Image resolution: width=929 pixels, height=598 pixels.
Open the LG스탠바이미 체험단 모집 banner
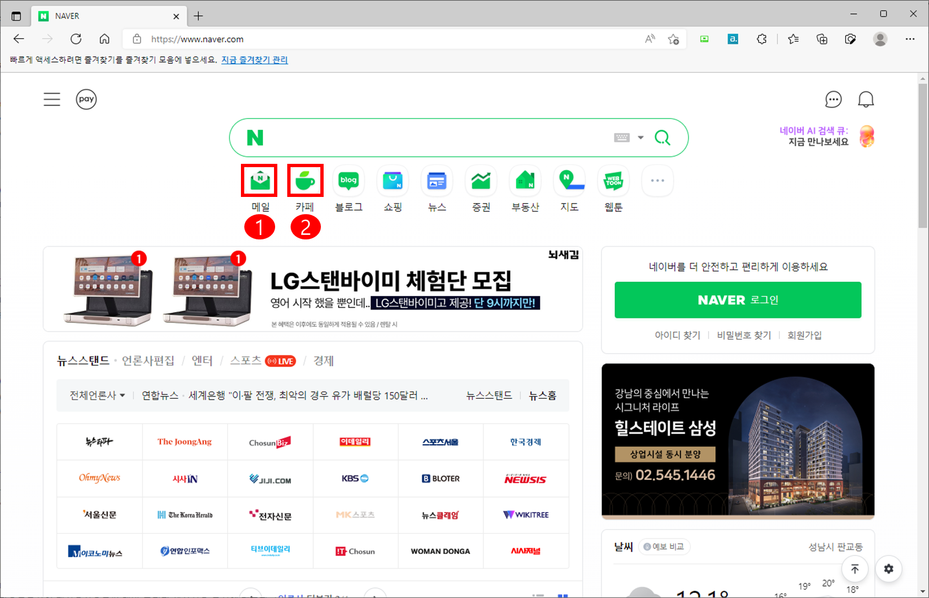point(313,289)
